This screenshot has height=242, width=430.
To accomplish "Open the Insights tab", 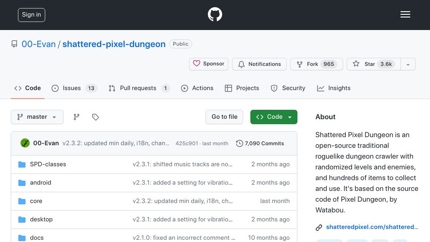I will (x=334, y=88).
